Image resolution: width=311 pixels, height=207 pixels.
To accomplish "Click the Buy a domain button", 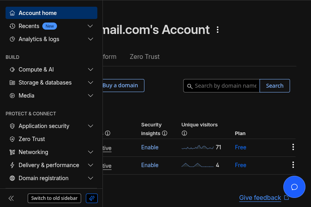I will click(x=120, y=85).
